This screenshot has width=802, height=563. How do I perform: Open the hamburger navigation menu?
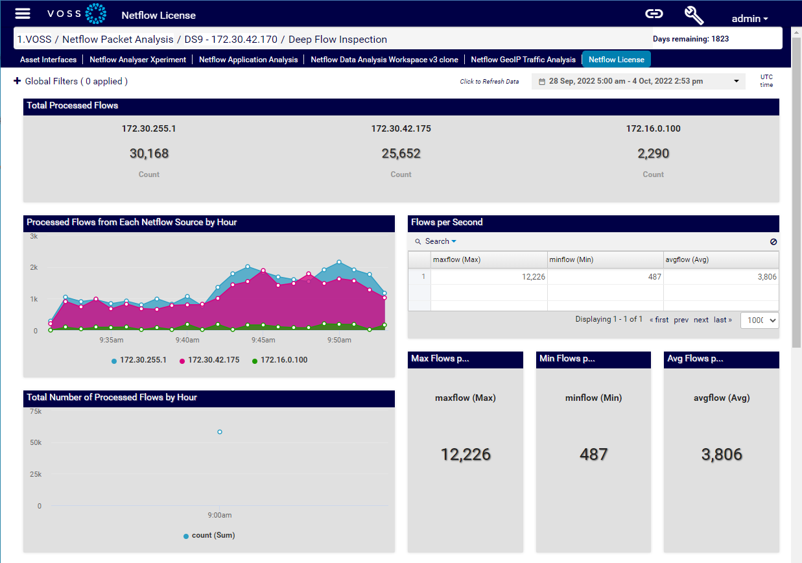23,13
